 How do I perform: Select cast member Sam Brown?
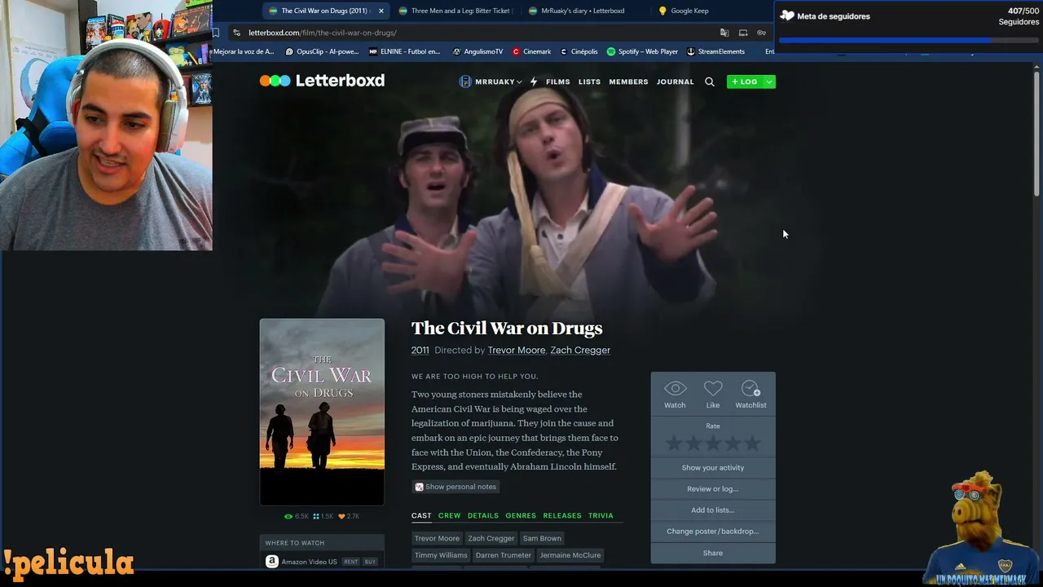pos(542,538)
